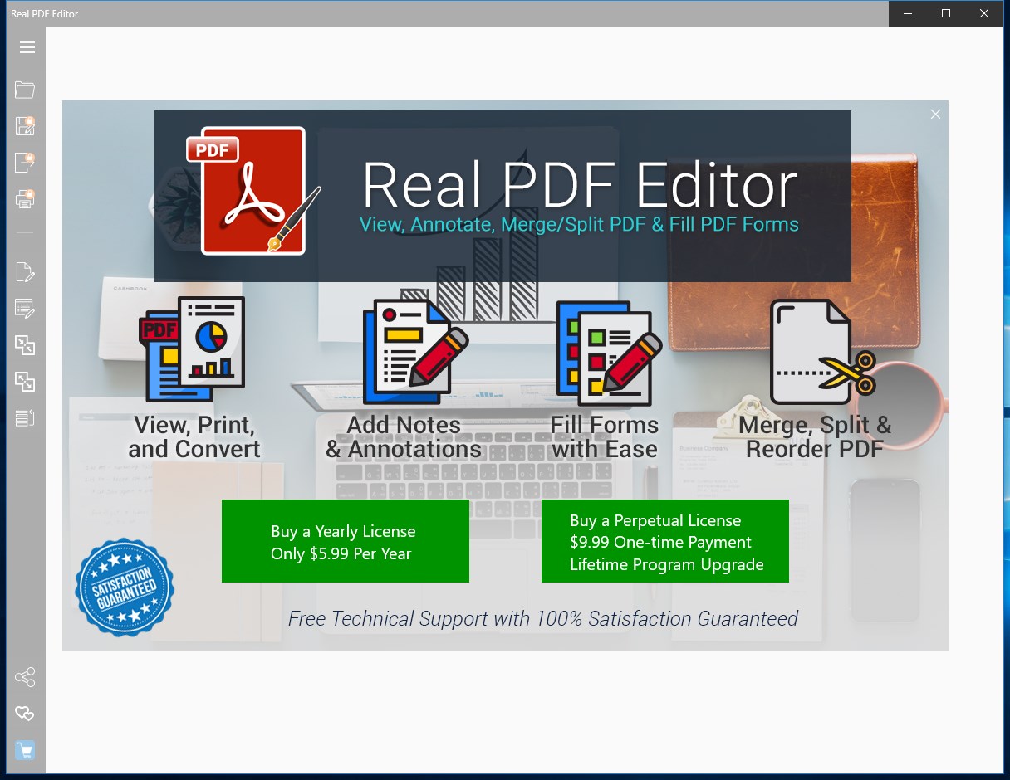This screenshot has height=780, width=1010.
Task: Click Buy a Perpetual License button
Action: 665,541
